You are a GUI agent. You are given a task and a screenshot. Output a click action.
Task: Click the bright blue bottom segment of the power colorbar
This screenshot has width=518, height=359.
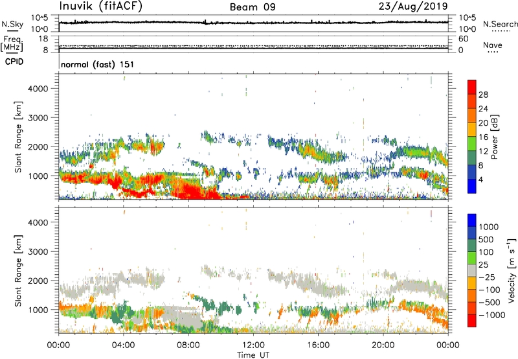pyautogui.click(x=472, y=186)
